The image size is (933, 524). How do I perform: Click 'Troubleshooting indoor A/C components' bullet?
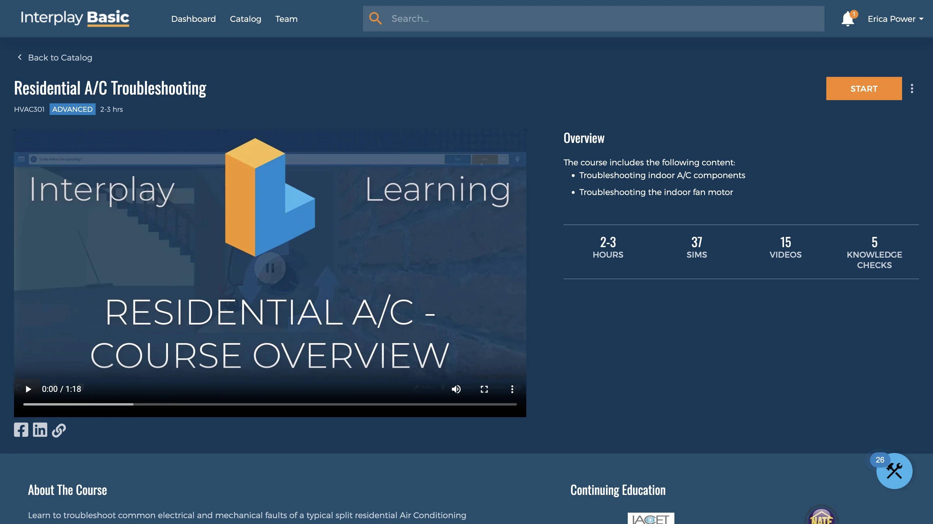[662, 175]
